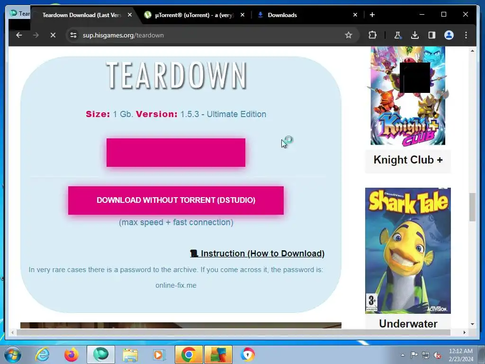485x364 pixels.
Task: Open the green globe browser taskbar icon
Action: pos(100,355)
